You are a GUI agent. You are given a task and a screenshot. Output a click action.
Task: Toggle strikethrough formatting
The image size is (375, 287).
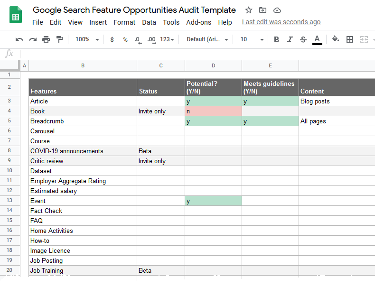tap(303, 39)
